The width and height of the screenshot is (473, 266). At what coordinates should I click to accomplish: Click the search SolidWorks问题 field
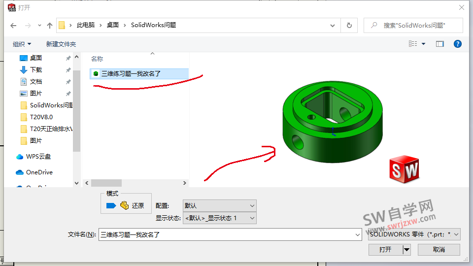[413, 26]
